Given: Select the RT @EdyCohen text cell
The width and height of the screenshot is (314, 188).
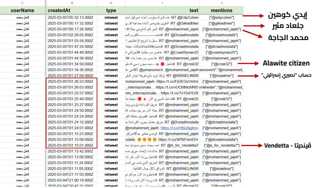Looking at the screenshot, I should [x=163, y=17].
